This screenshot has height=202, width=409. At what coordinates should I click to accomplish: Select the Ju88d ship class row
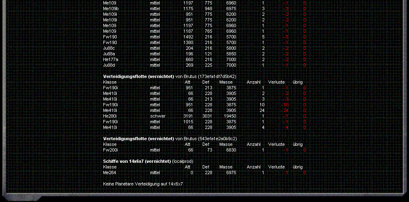(x=109, y=65)
